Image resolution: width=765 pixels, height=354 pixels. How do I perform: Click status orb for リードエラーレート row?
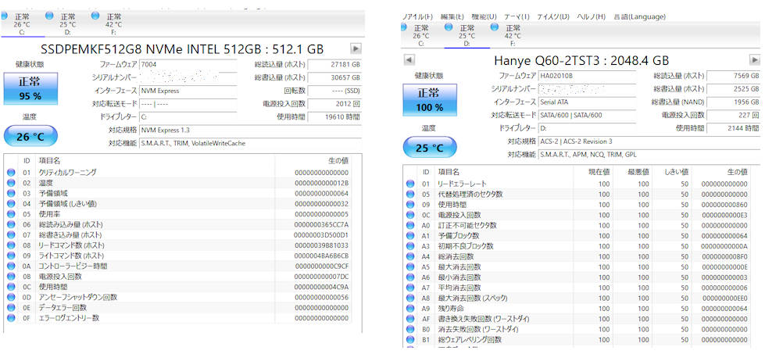[410, 184]
